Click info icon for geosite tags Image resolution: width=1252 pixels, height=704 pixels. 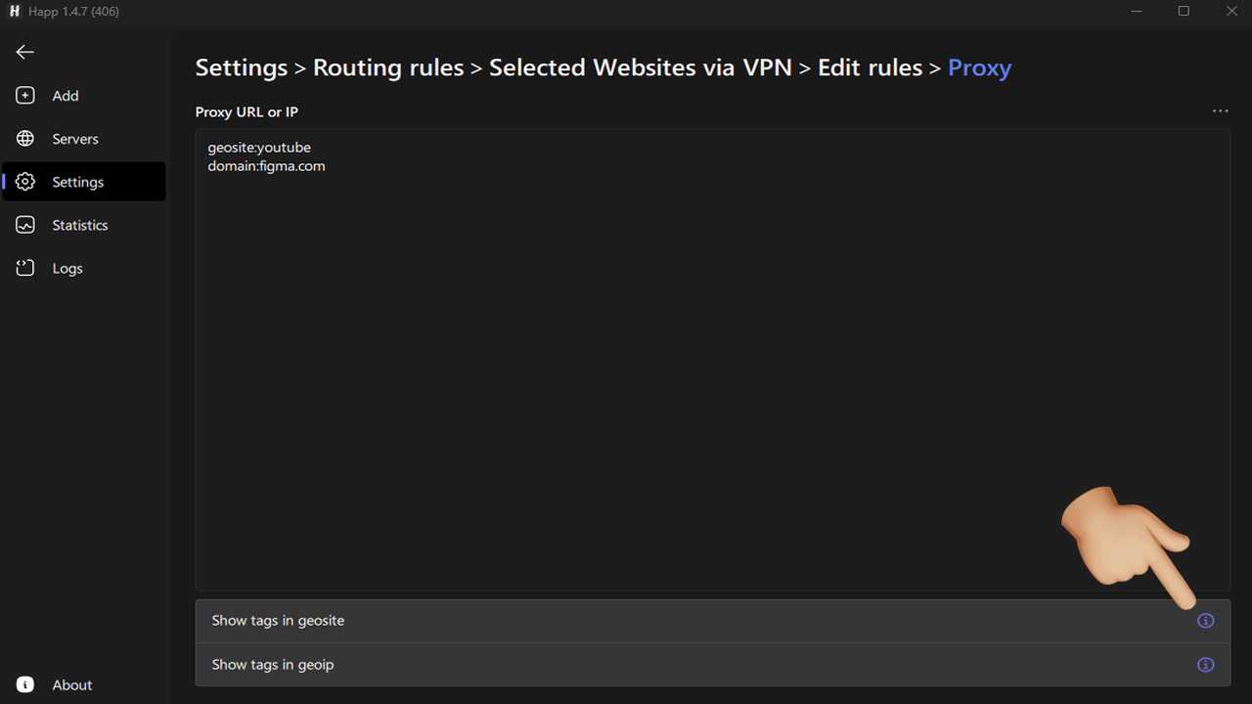pos(1205,621)
